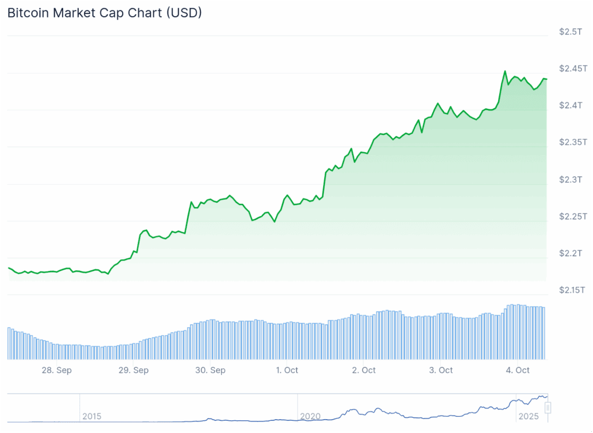This screenshot has width=593, height=433.
Task: Click the 2. Oct date label
Action: (x=364, y=370)
